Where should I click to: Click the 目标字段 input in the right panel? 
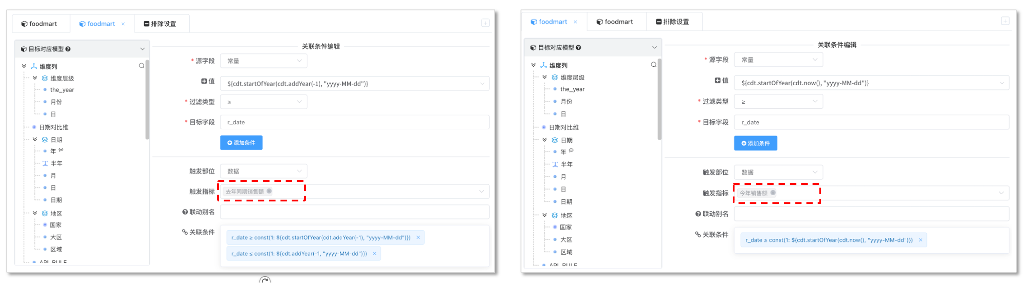click(871, 123)
